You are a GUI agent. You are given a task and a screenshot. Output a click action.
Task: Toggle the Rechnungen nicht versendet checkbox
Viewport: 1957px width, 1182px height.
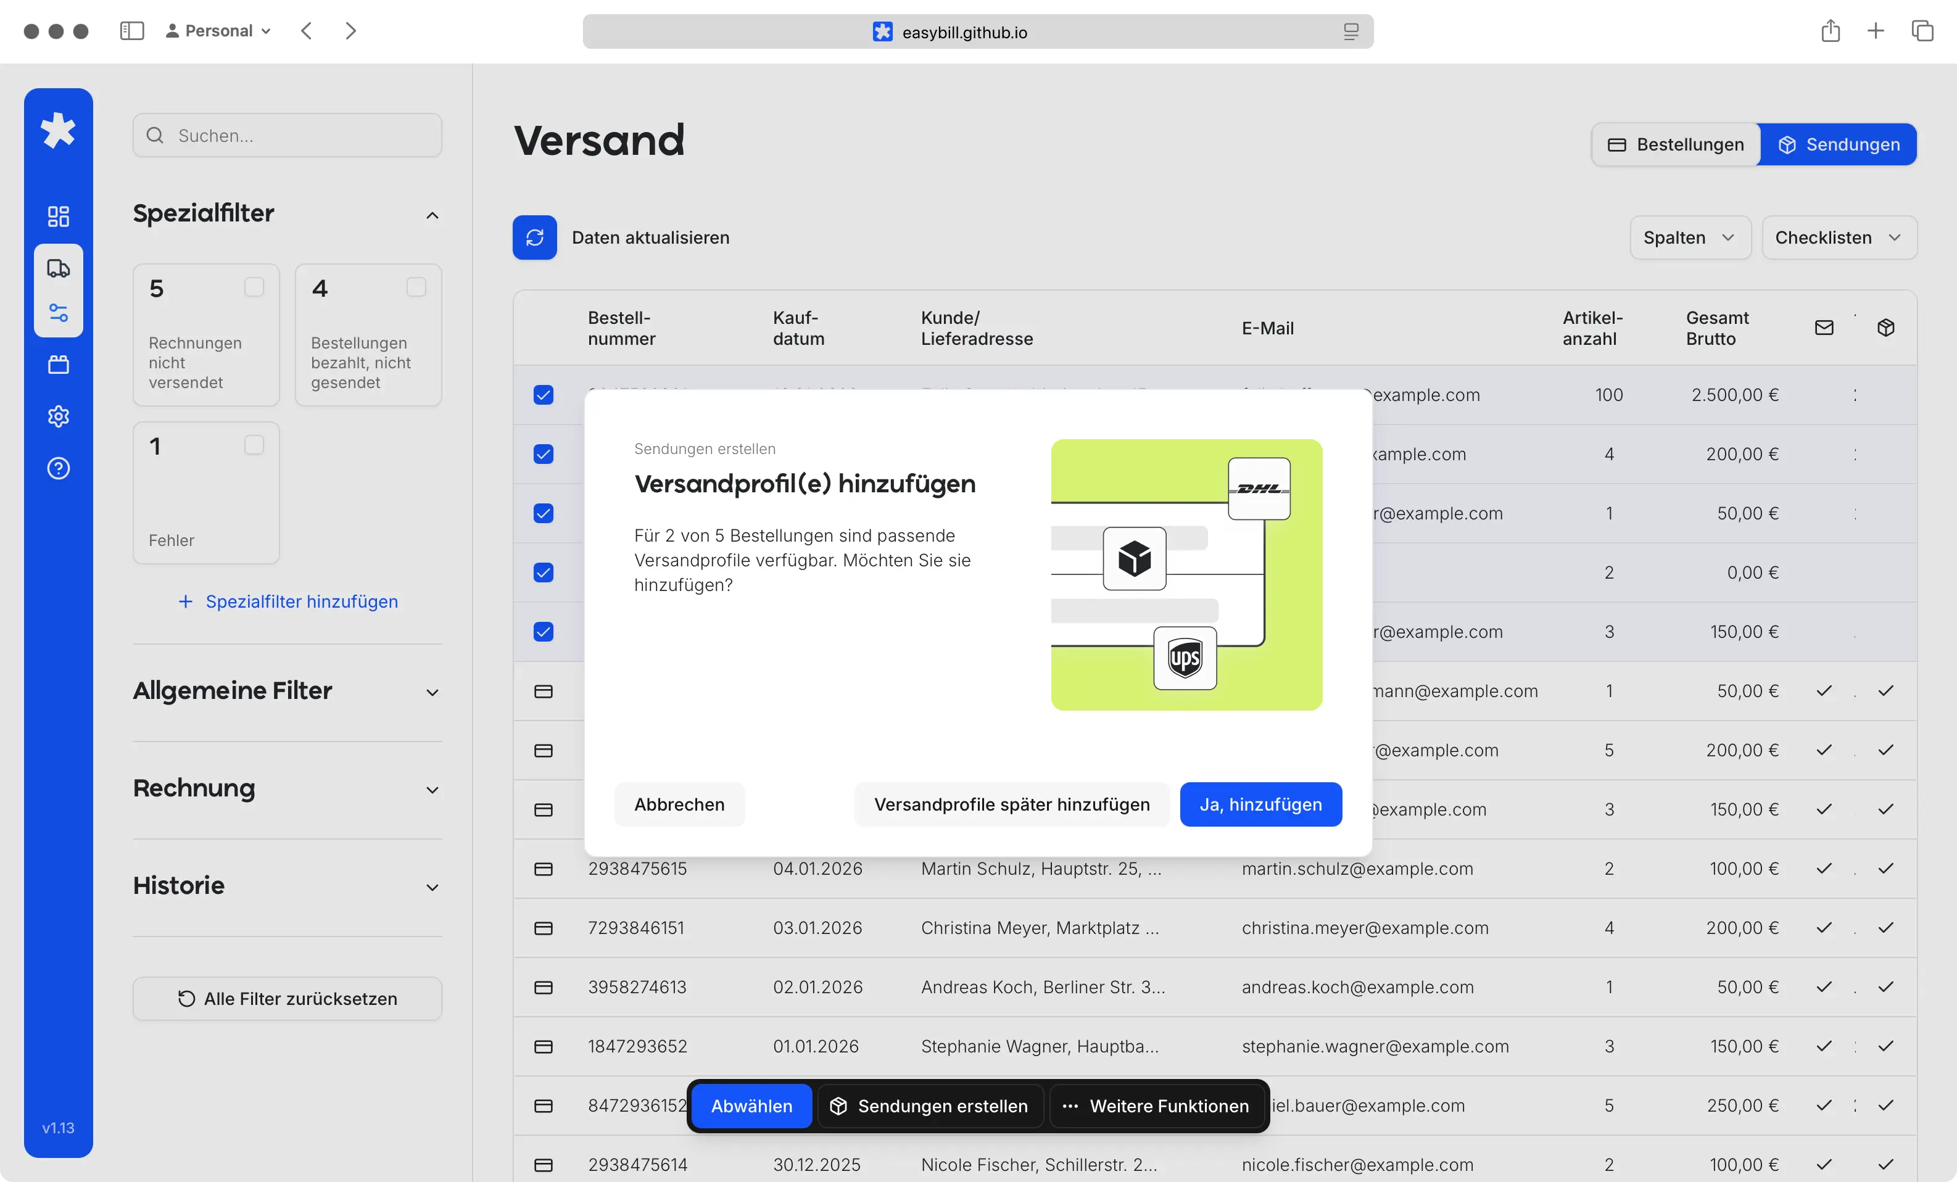[254, 287]
